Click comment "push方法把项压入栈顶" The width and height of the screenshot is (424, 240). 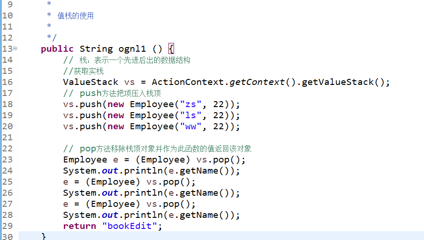[x=120, y=93]
